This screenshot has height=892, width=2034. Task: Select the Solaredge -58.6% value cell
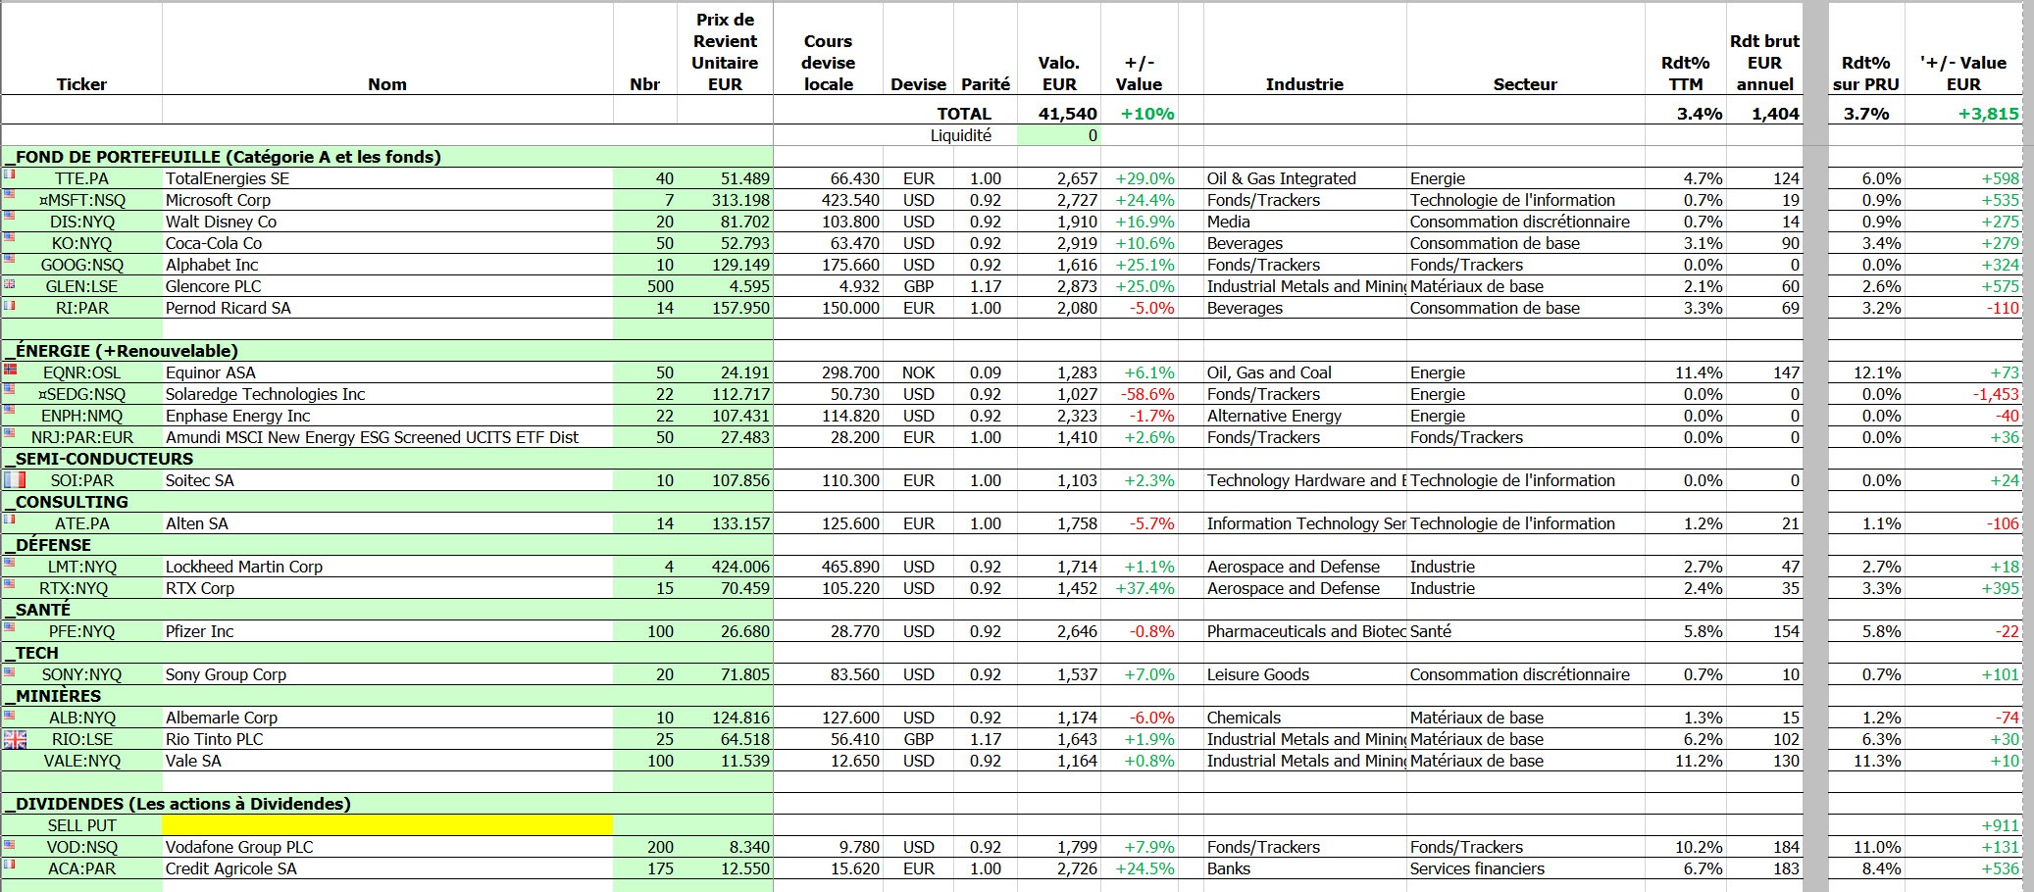[1140, 394]
